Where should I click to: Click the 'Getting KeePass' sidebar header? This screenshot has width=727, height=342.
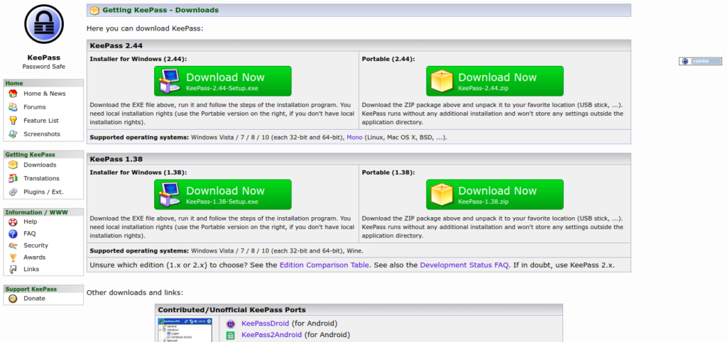pyautogui.click(x=30, y=155)
